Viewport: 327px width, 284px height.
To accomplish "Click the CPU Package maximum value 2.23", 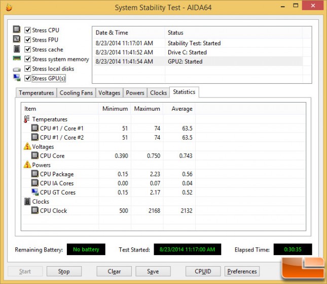I will pyautogui.click(x=155, y=174).
